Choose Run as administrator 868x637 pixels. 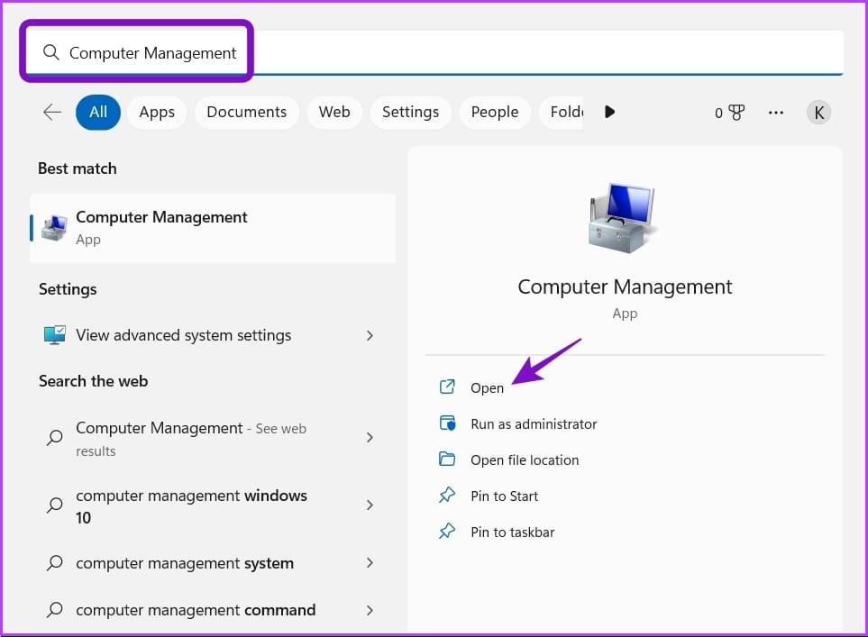point(534,424)
